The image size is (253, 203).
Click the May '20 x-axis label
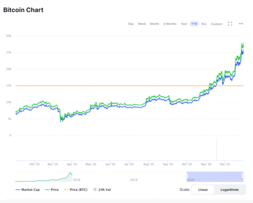91,164
